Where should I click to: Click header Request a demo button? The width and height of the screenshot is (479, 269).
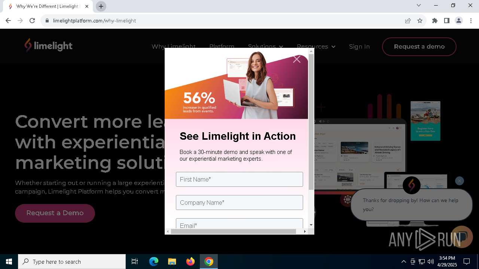click(x=419, y=47)
